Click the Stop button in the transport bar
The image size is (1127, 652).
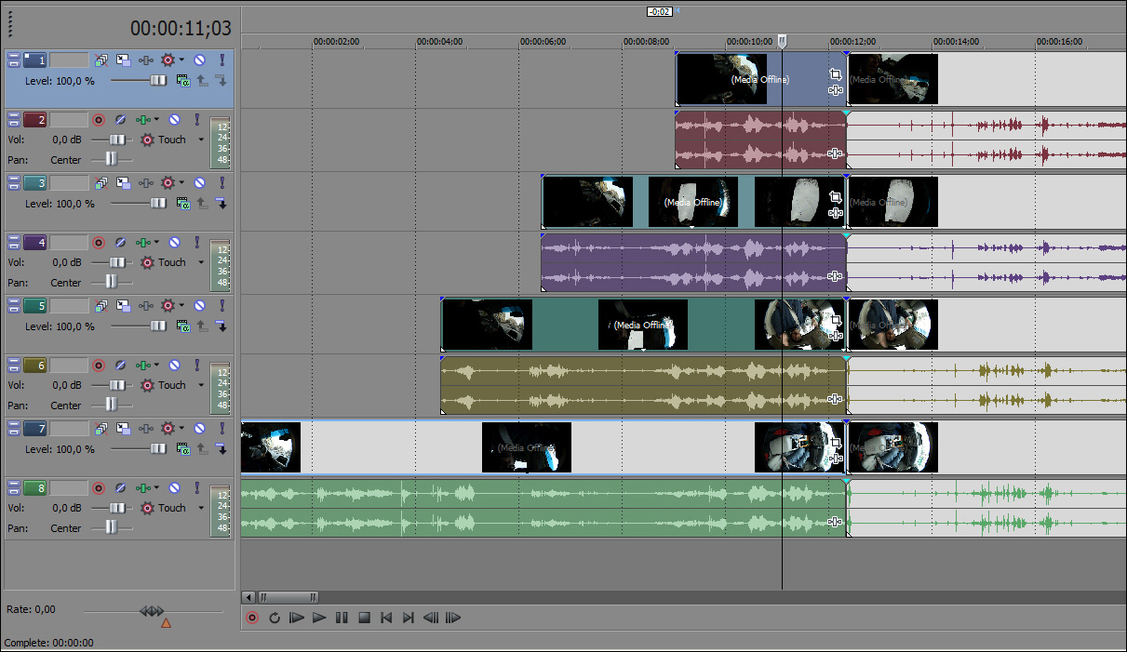364,618
